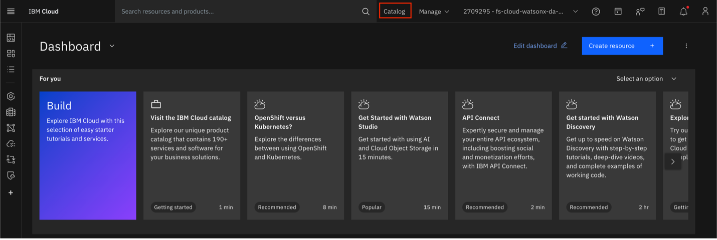
Task: Click the search magnifier icon
Action: pos(366,12)
